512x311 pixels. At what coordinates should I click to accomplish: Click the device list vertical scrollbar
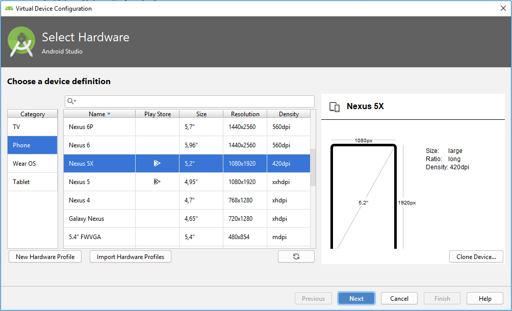pos(313,168)
